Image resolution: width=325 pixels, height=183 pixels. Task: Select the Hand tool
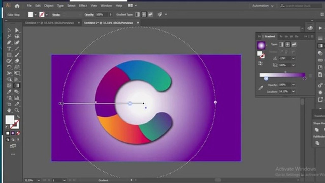9,110
